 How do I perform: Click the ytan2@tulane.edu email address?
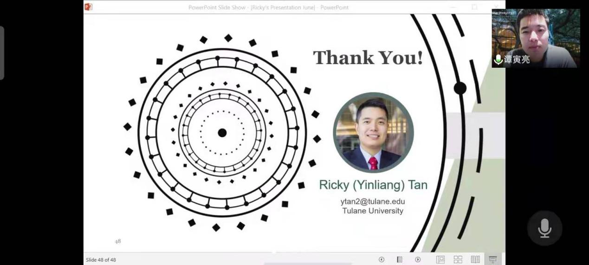coord(372,201)
